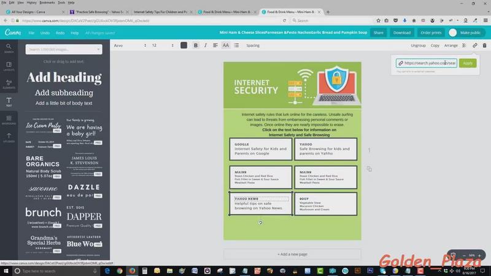The width and height of the screenshot is (491, 276).
Task: Click Copy in the toolbar
Action: (x=435, y=45)
